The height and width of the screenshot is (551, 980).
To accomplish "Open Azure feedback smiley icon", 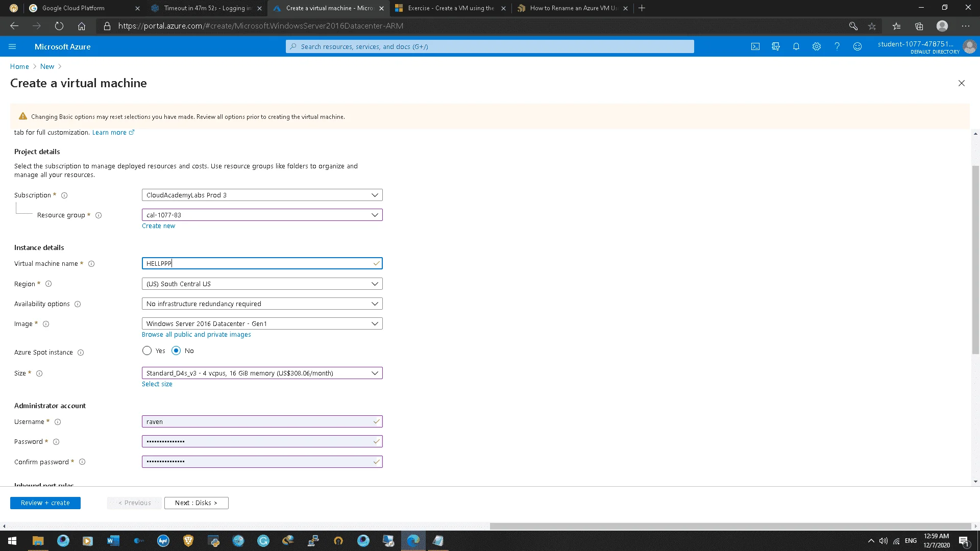I will [857, 46].
